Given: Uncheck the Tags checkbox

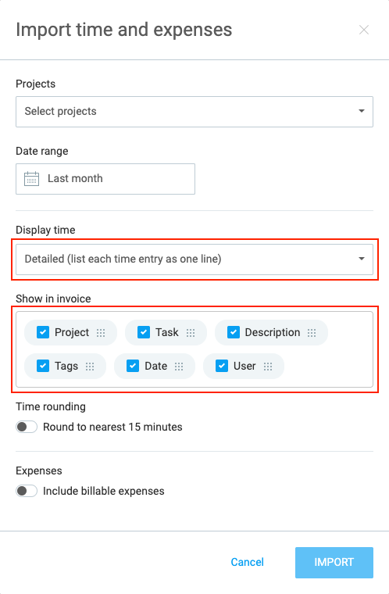Looking at the screenshot, I should tap(43, 366).
